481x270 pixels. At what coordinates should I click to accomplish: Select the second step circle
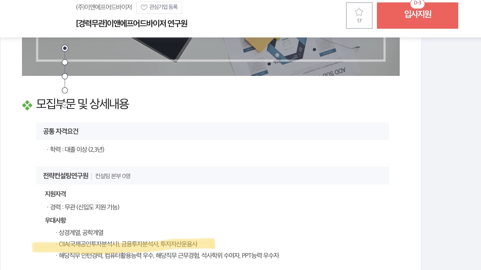tap(65, 62)
